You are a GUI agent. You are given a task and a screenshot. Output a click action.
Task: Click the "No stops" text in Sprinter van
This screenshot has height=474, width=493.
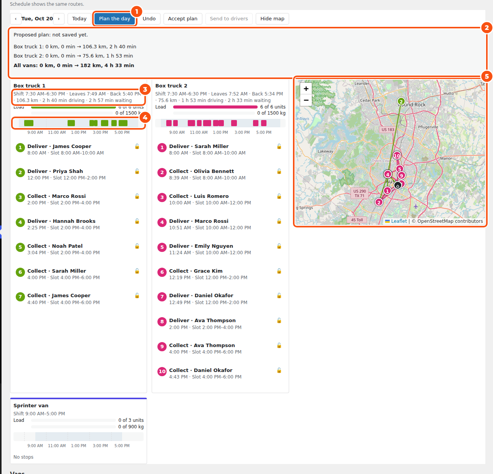coord(23,457)
